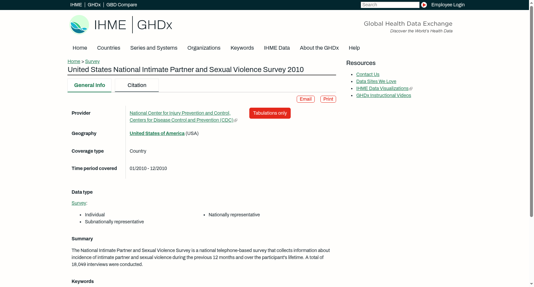
Task: Click the scrollbar up arrow
Action: pyautogui.click(x=531, y=2)
